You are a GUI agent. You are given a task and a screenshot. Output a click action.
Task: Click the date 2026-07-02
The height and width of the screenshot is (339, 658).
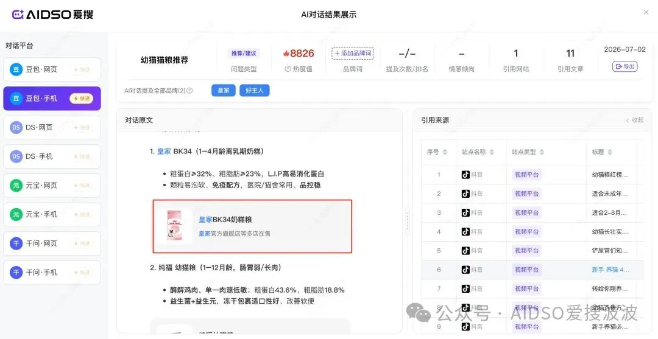point(624,49)
